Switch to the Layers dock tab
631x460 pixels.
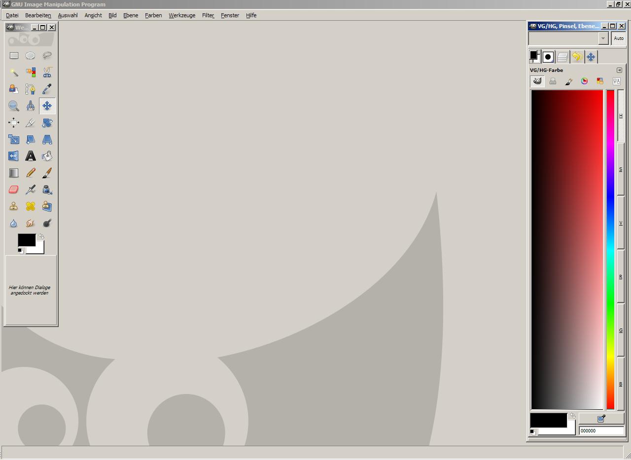coord(562,57)
